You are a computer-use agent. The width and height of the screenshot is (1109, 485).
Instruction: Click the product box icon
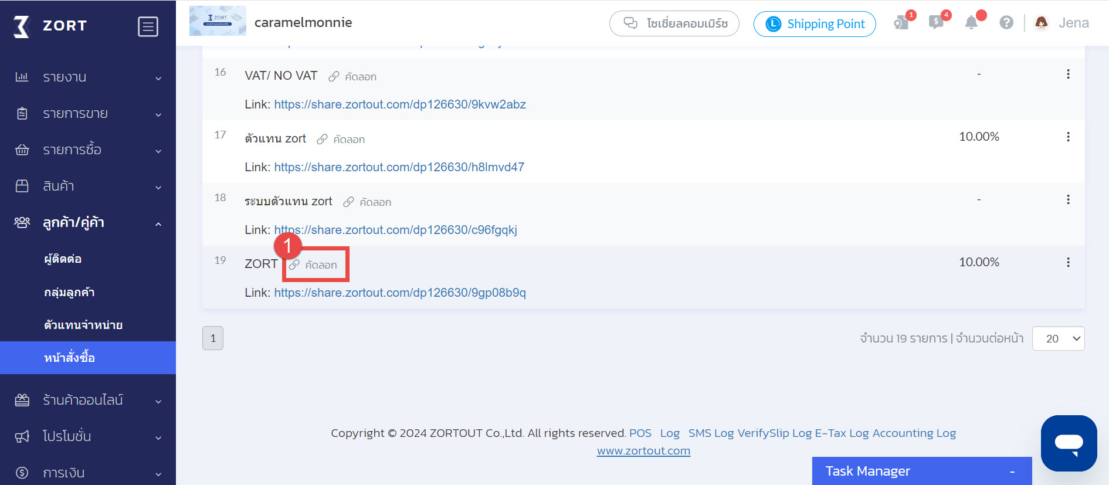click(x=22, y=186)
